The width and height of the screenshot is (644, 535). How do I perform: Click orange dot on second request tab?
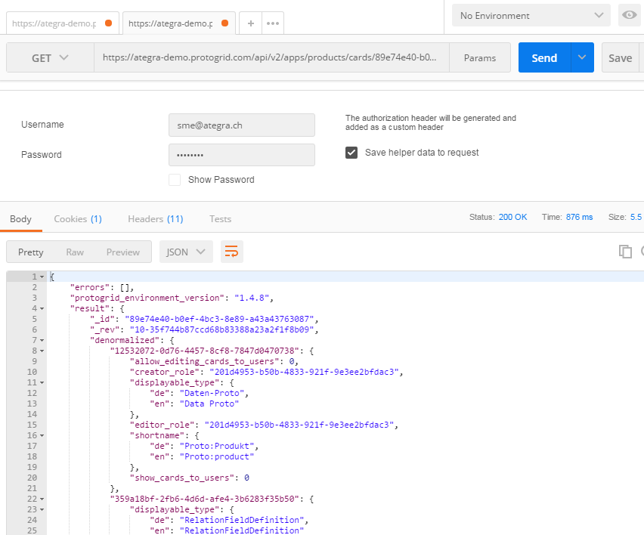click(224, 23)
